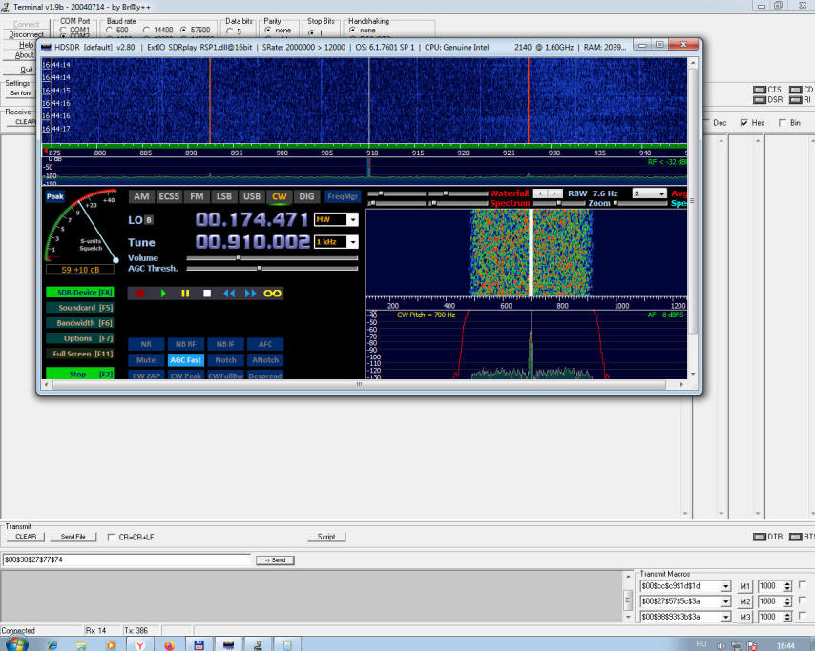The image size is (815, 651).
Task: Click the transmit text input field
Action: pyautogui.click(x=126, y=559)
